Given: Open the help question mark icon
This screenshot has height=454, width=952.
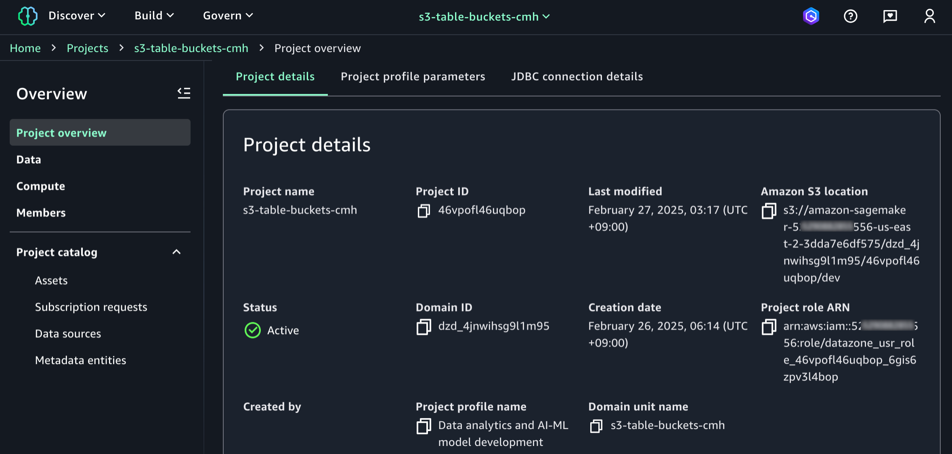Looking at the screenshot, I should click(850, 16).
